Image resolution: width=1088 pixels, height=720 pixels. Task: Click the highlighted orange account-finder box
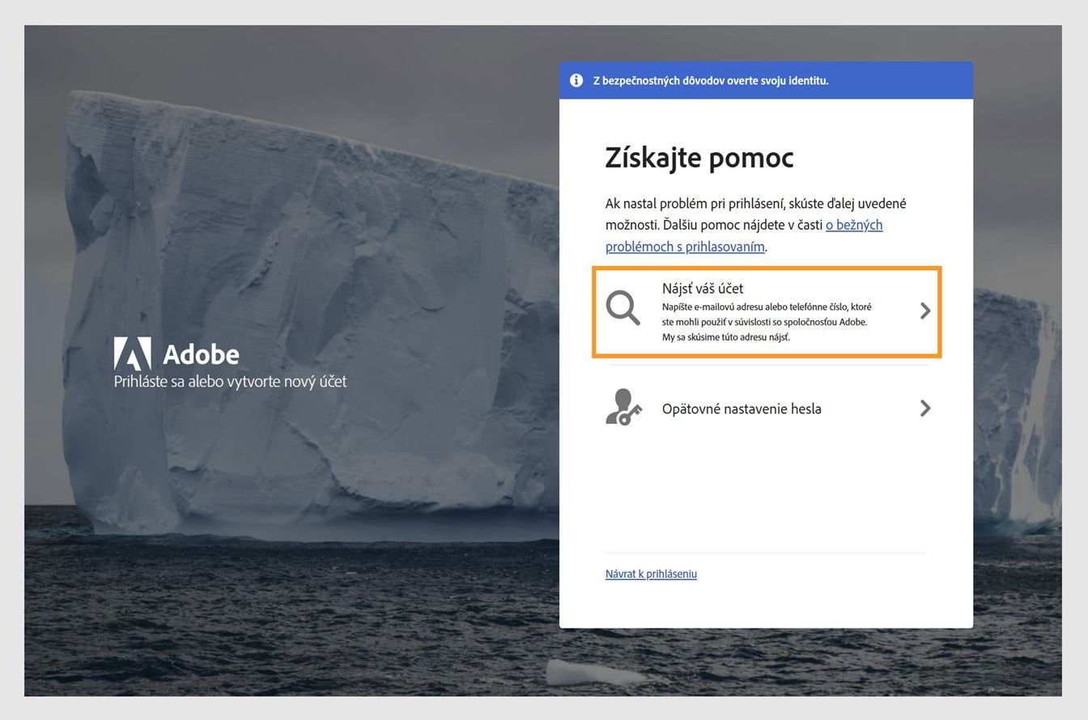tap(766, 312)
